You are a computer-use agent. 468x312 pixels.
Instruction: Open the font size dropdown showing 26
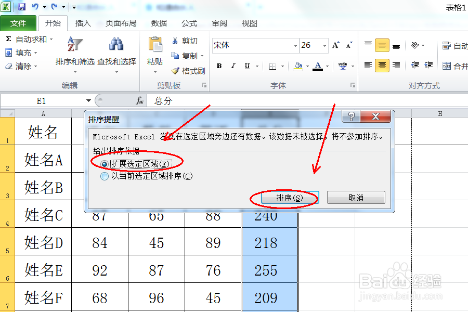(323, 45)
